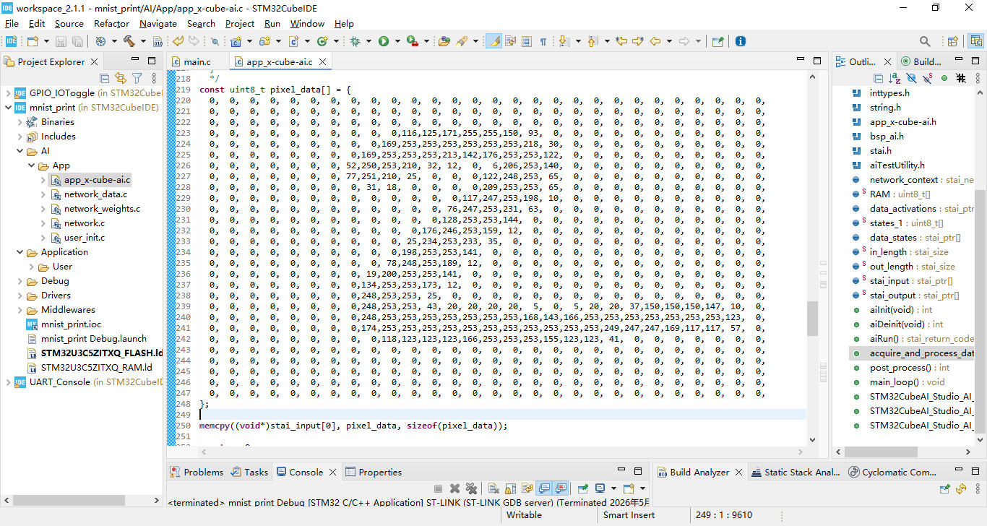Open the Refactor menu
Image resolution: width=987 pixels, height=526 pixels.
[x=111, y=23]
